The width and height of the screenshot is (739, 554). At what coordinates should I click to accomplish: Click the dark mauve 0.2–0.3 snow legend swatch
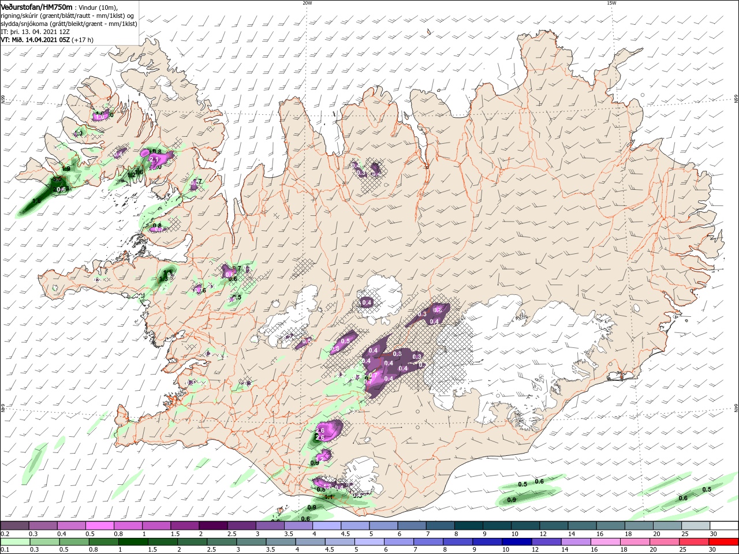(16, 526)
